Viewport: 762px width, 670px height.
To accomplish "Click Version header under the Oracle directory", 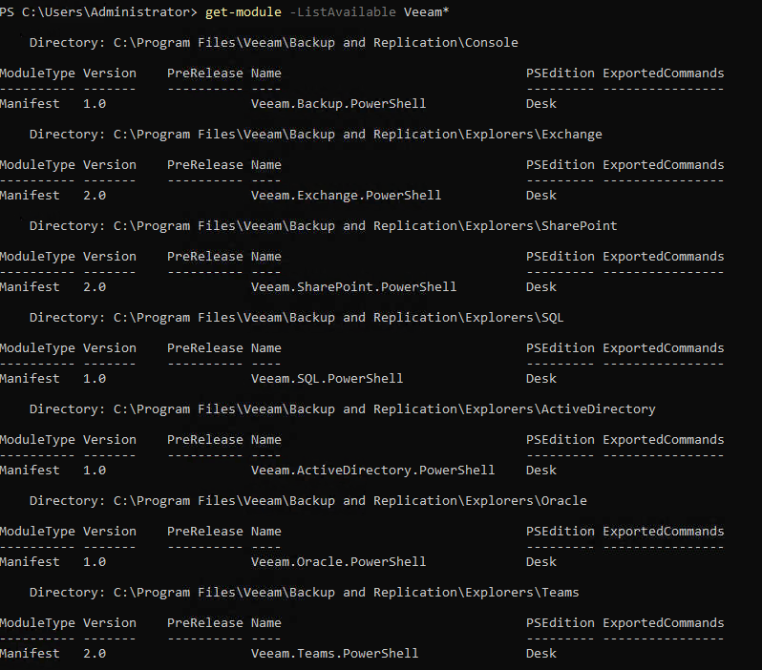I will pos(110,532).
